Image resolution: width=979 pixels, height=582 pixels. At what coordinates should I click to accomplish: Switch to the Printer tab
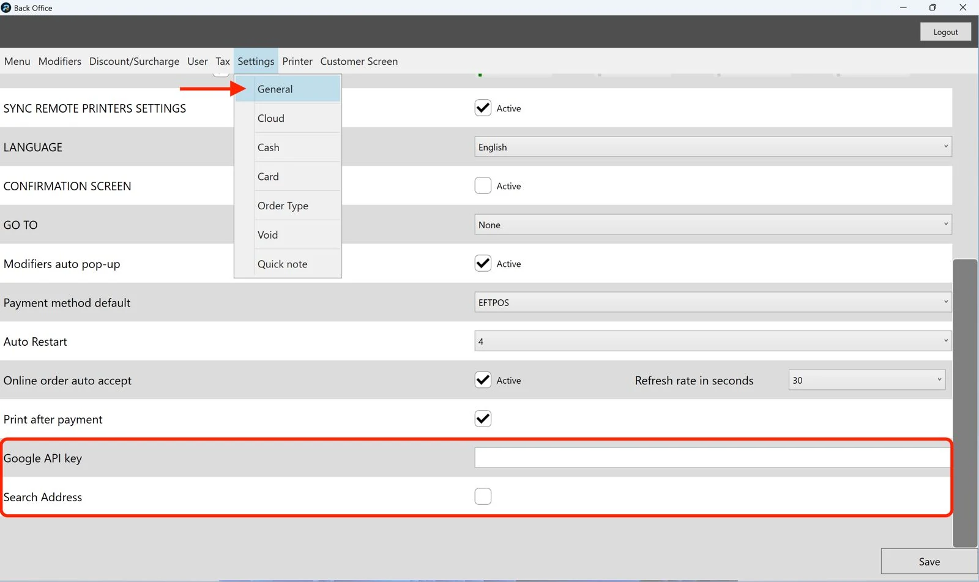point(297,61)
